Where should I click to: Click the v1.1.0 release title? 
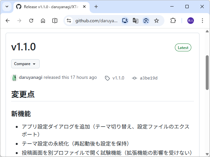(x=23, y=47)
